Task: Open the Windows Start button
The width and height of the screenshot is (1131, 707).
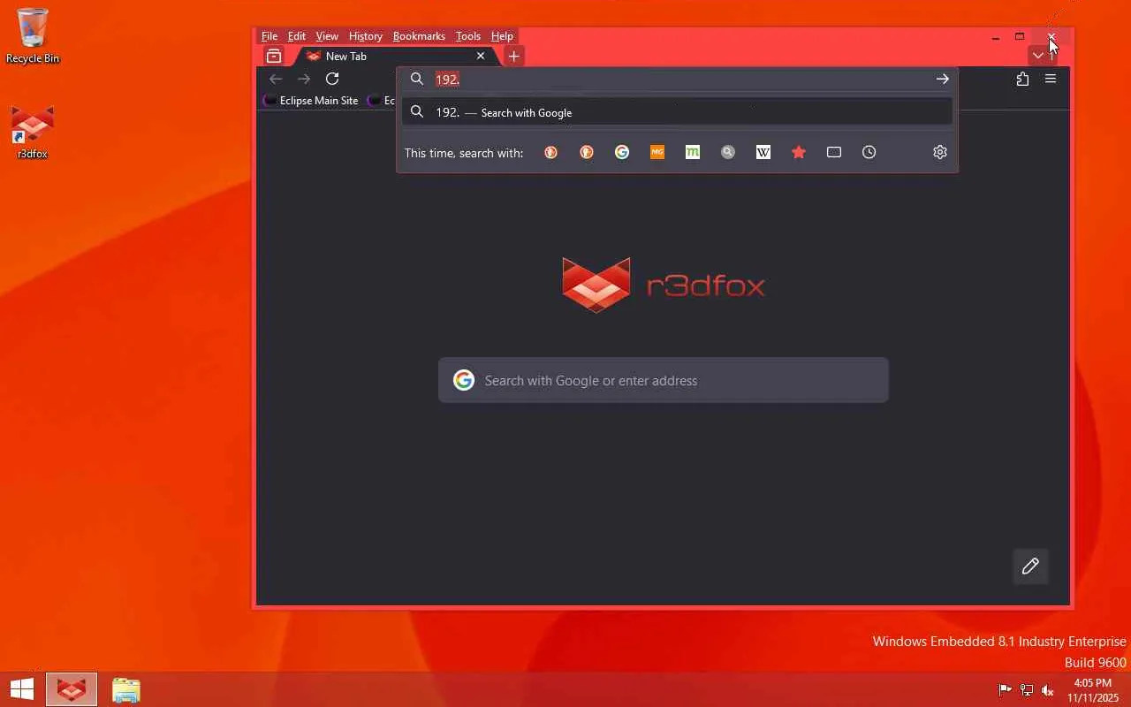Action: click(22, 689)
